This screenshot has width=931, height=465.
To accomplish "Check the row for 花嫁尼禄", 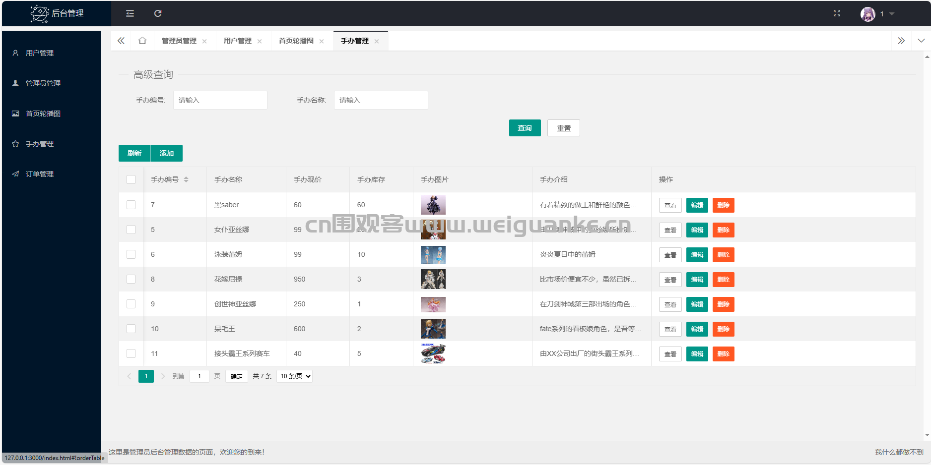I will point(131,279).
